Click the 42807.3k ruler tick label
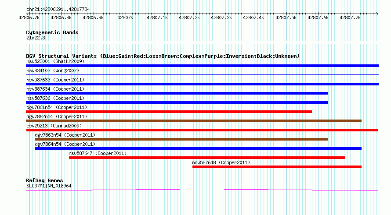 [221, 18]
